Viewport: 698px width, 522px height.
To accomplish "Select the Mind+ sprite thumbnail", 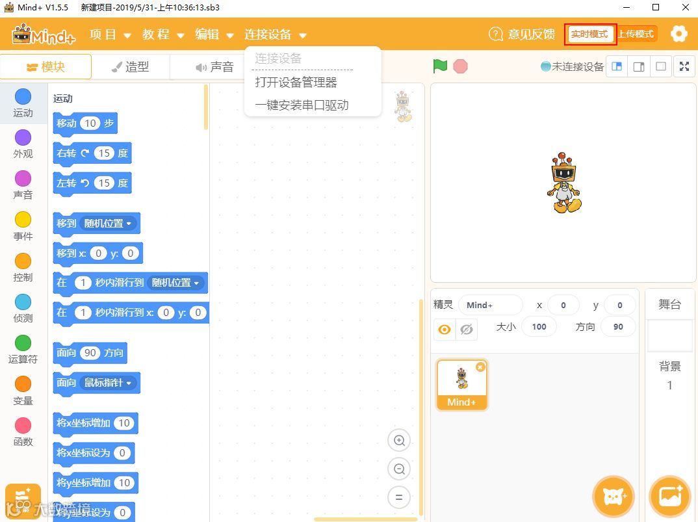I will tap(461, 384).
